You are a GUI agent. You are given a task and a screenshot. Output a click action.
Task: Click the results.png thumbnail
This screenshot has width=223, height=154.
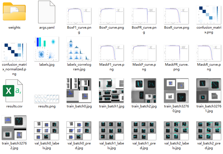(46, 99)
